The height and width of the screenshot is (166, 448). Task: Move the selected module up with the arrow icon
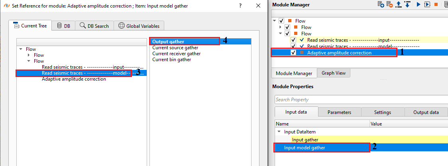point(399,4)
